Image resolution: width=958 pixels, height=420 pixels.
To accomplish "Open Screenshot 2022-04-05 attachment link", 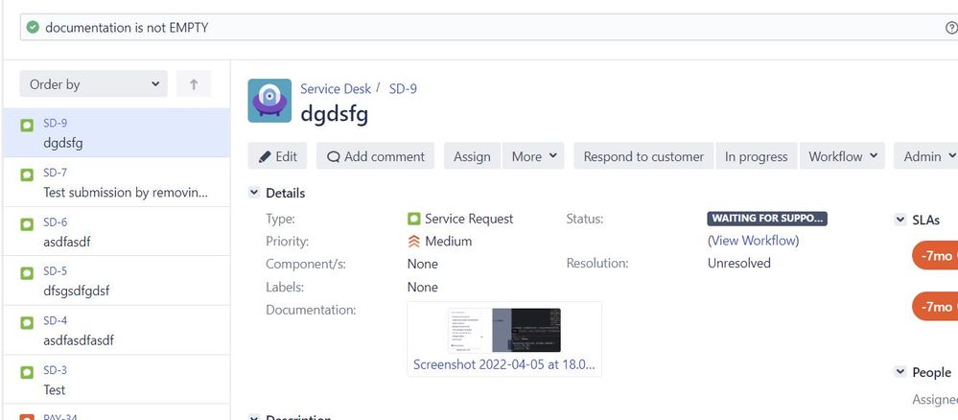I will (504, 365).
